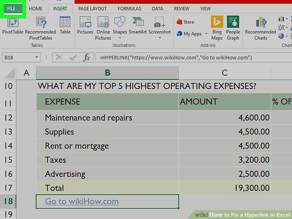Screen dimensions: 292x219
Task: Switch to the FORMULAS tab
Action: coord(130,8)
